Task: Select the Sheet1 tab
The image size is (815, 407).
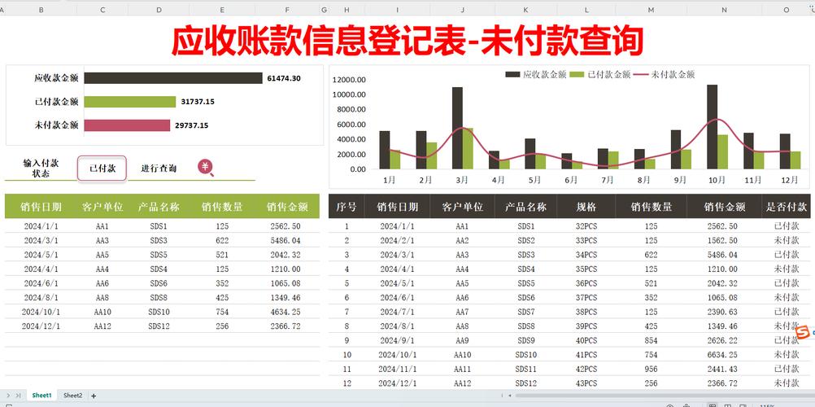Action: [x=41, y=396]
